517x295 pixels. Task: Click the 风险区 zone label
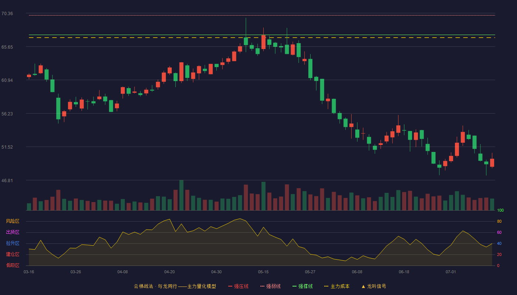(x=13, y=221)
